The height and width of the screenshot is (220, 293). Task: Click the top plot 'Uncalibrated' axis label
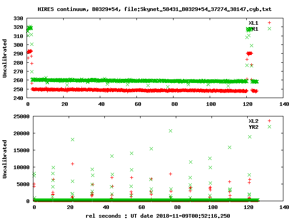5,58
